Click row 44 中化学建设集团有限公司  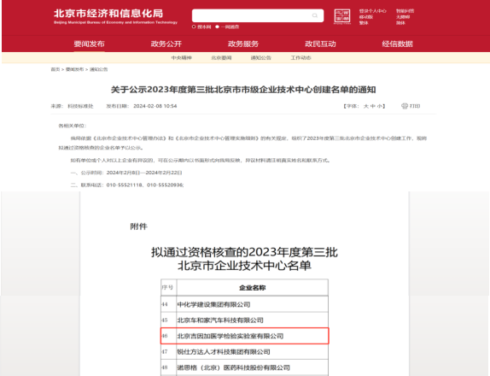coord(244,304)
